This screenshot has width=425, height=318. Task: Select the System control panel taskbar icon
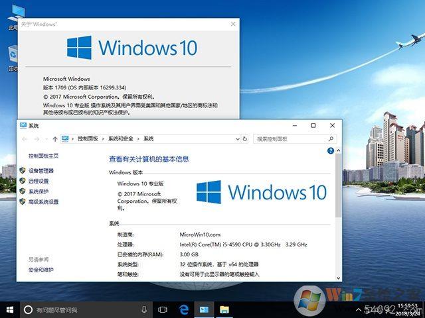(x=204, y=309)
